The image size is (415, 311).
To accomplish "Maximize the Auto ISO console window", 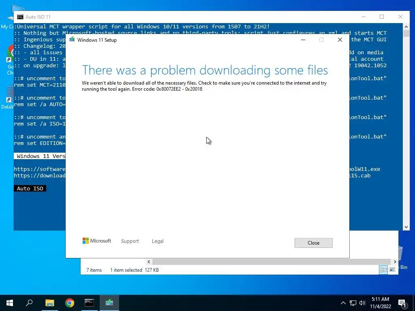I will click(382, 17).
